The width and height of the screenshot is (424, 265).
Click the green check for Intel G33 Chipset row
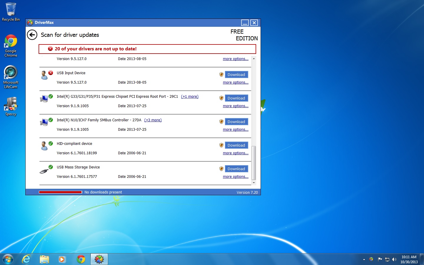tap(51, 96)
